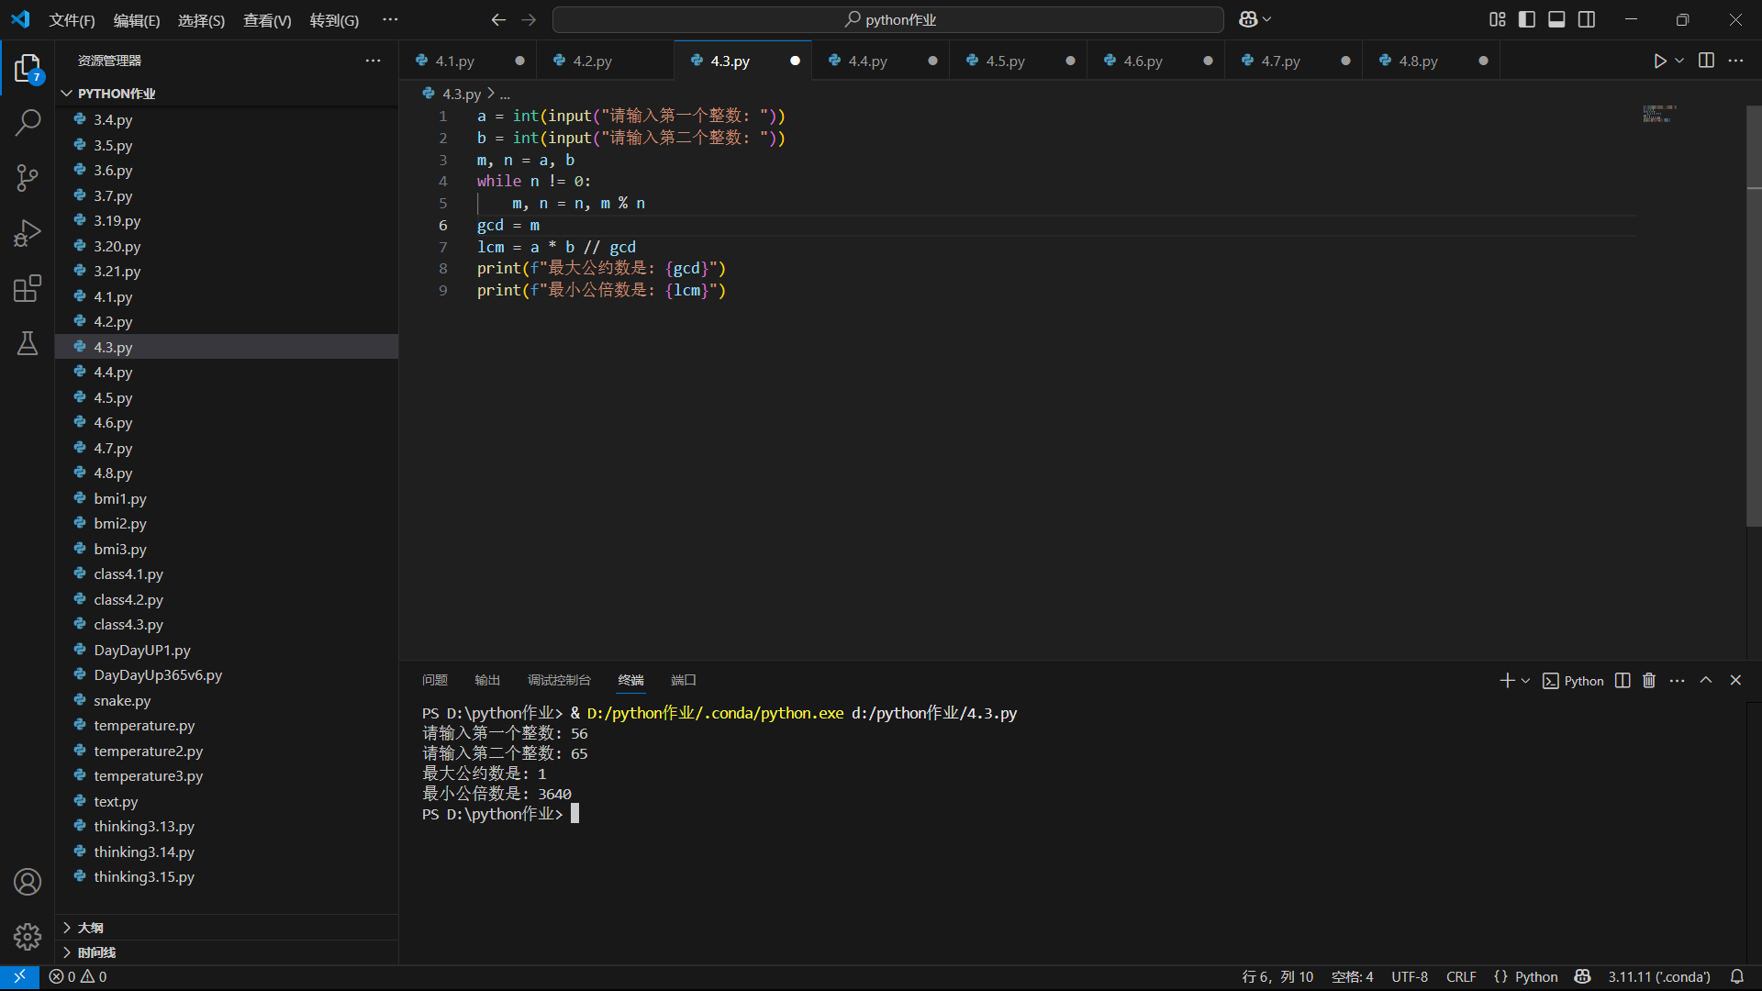1762x991 pixels.
Task: Open the Testing flask view
Action: coord(28,343)
